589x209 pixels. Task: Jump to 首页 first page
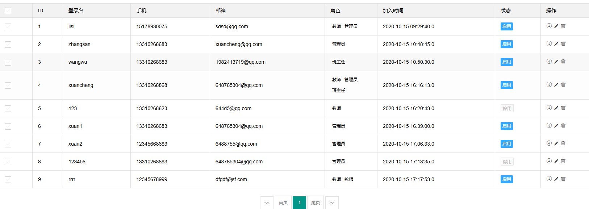click(x=283, y=202)
